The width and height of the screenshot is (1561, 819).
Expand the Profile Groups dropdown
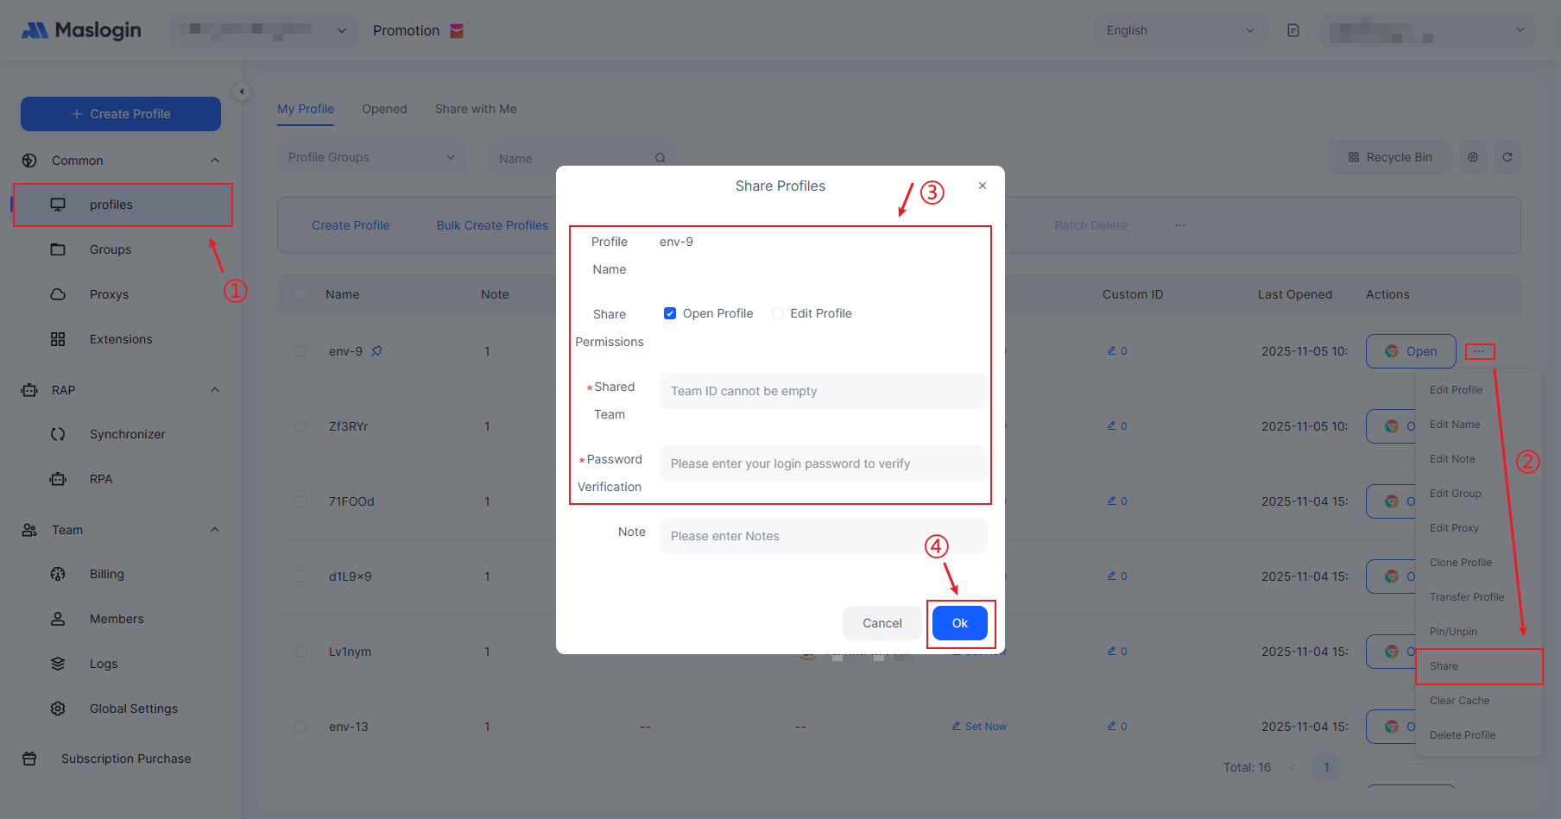click(371, 157)
